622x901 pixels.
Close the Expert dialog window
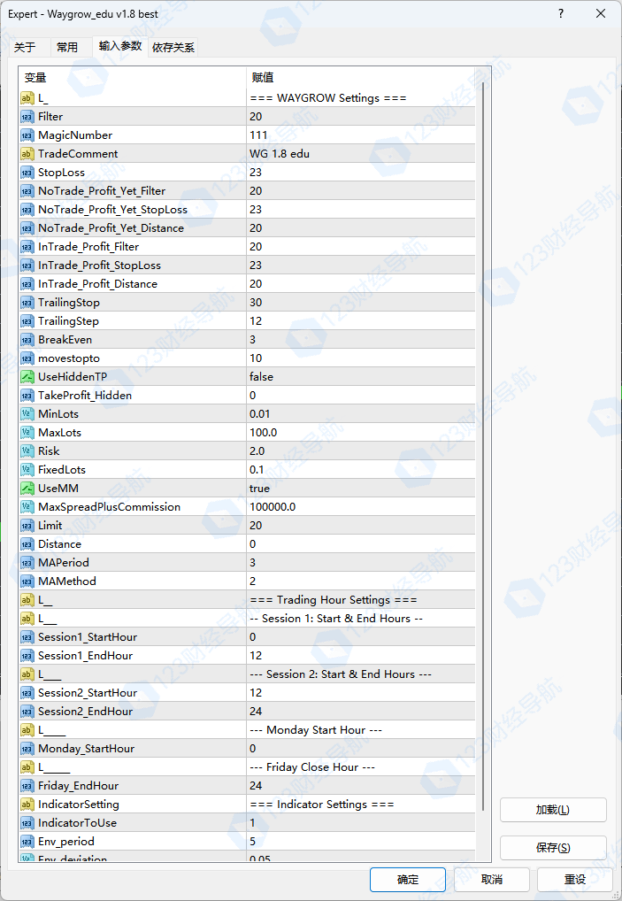click(601, 13)
